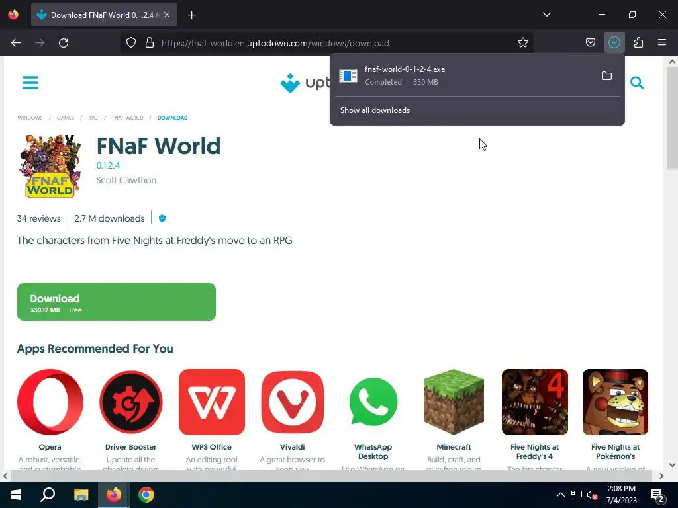Go back to the previous page
Viewport: 678px width, 508px height.
(16, 42)
